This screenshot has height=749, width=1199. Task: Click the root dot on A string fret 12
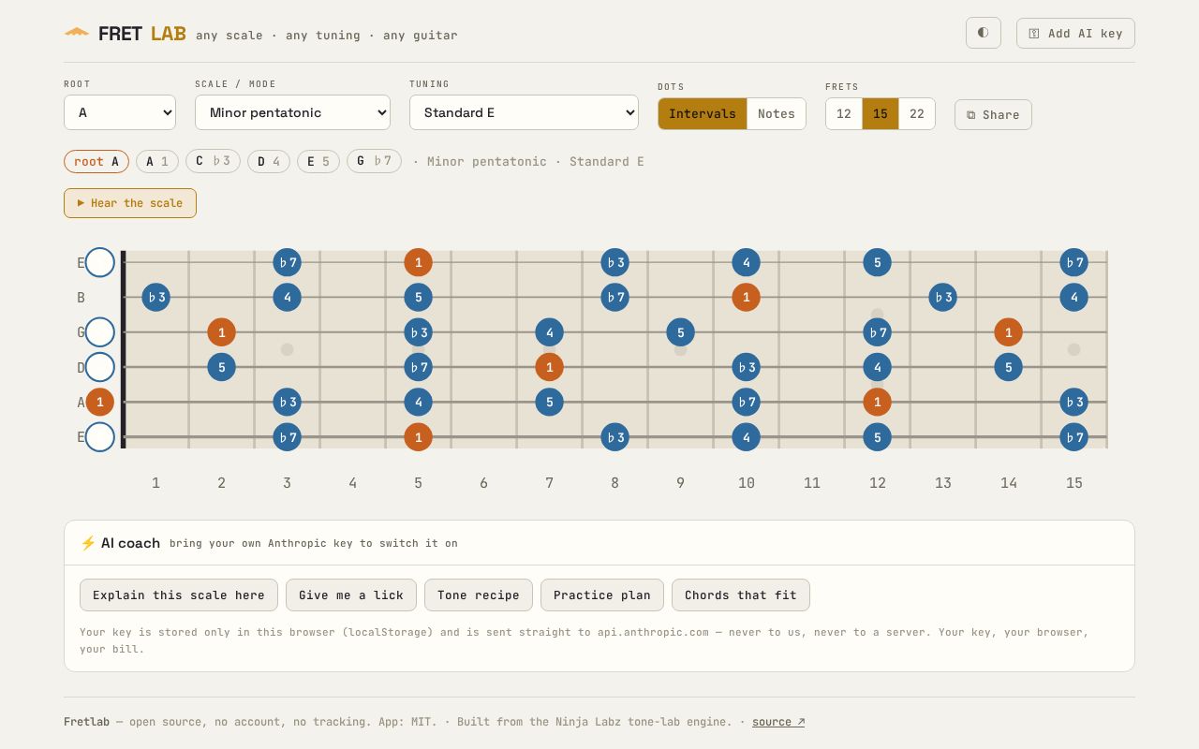pyautogui.click(x=877, y=402)
